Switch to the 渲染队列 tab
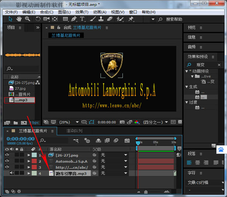 pos(74,131)
